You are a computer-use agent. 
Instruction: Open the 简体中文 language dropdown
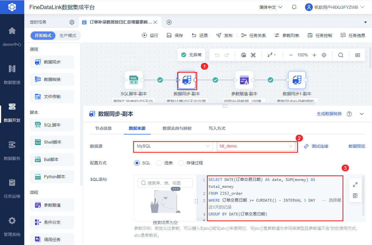[x=271, y=7]
